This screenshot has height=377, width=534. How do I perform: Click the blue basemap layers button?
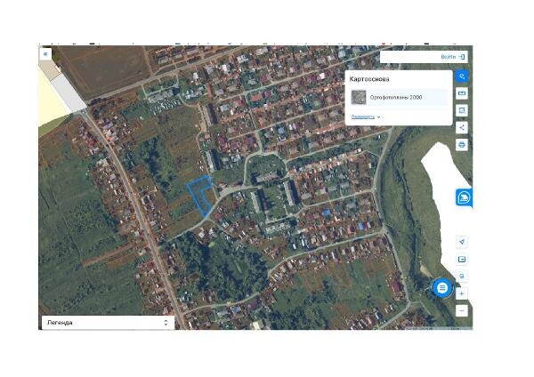tap(462, 76)
